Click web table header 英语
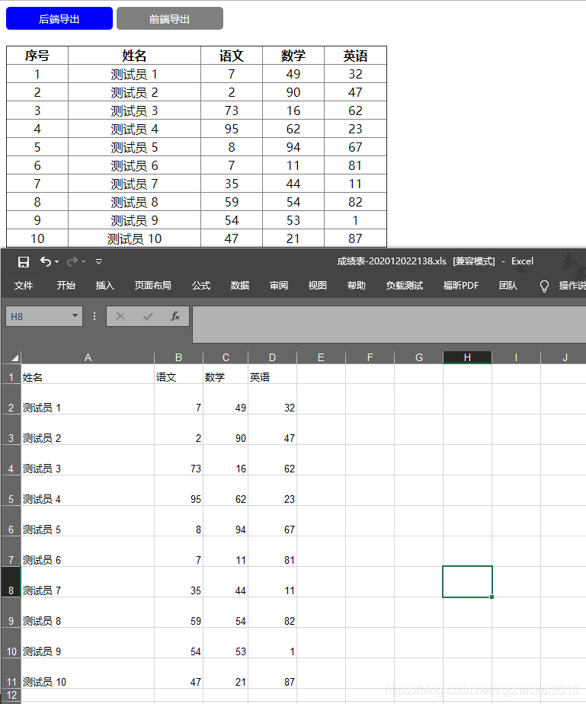This screenshot has width=586, height=704. point(355,56)
